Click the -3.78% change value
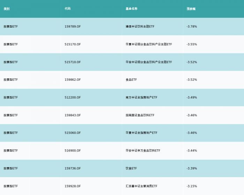Screen dimensions: 244x195 (x=192, y=26)
